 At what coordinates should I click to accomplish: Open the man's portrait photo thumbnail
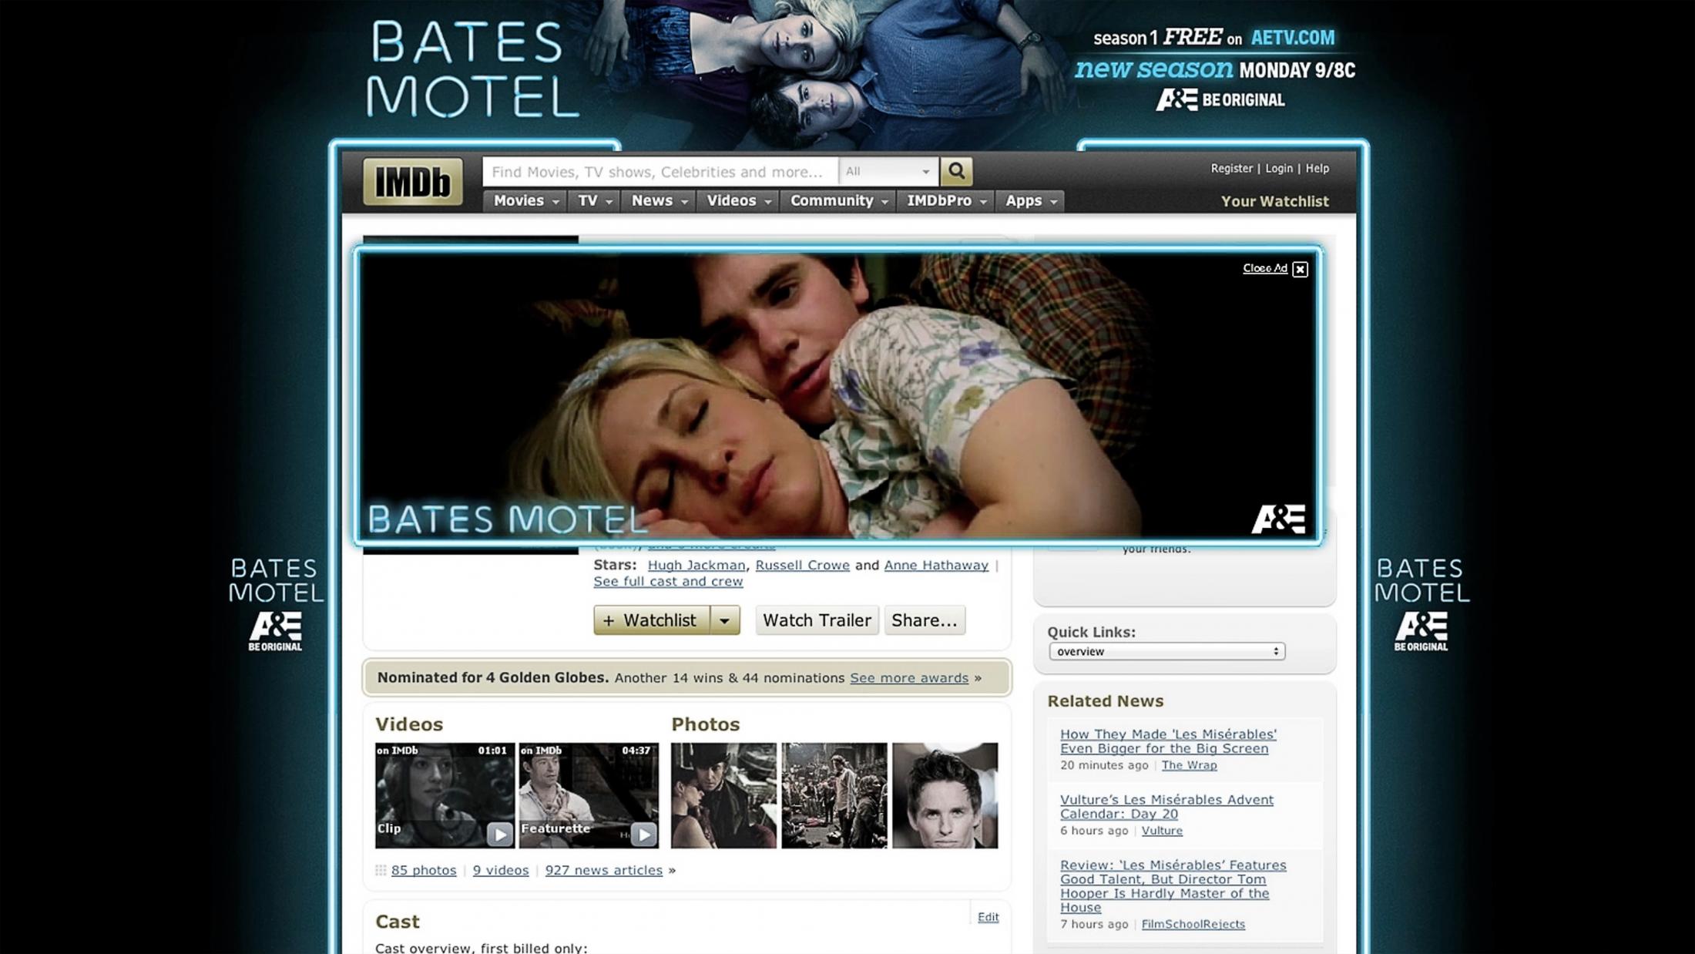tap(945, 795)
